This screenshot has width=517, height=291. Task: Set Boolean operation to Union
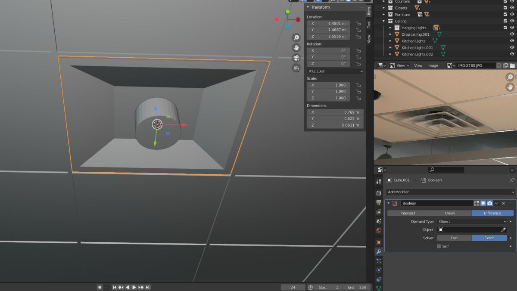pos(450,213)
